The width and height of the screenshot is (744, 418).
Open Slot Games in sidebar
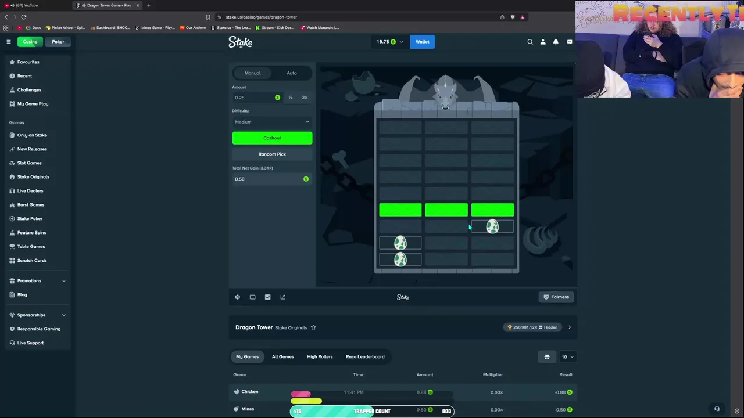(29, 163)
